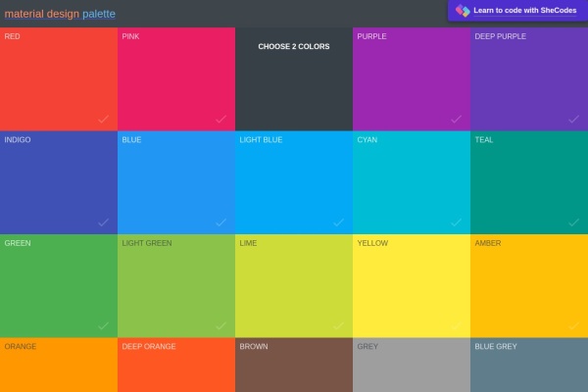Image resolution: width=588 pixels, height=392 pixels.
Task: Click the checkmark icon in the Deep Purple tile
Action: pyautogui.click(x=573, y=119)
